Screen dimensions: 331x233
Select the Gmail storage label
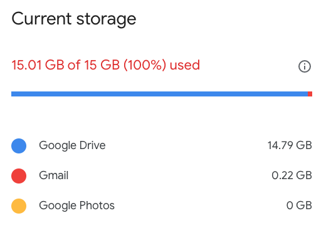click(x=54, y=175)
